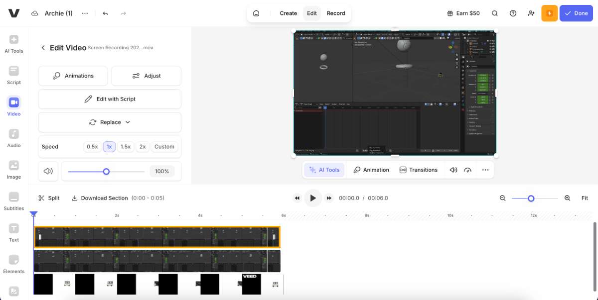Open Animation in preview toolbar
598x300 pixels.
pyautogui.click(x=371, y=170)
